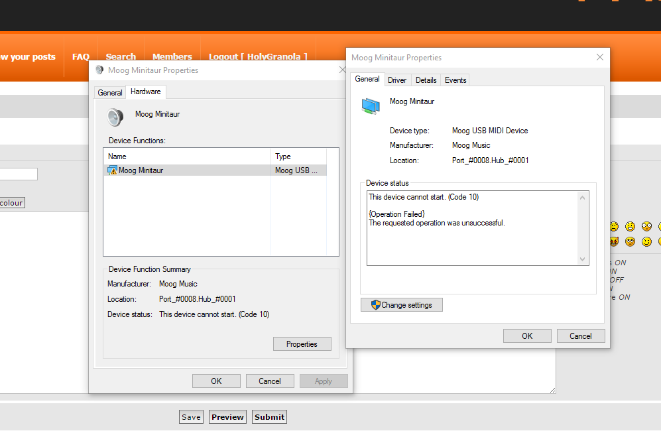Click the Change settings button
Image resolution: width=661 pixels, height=443 pixels.
(x=401, y=305)
